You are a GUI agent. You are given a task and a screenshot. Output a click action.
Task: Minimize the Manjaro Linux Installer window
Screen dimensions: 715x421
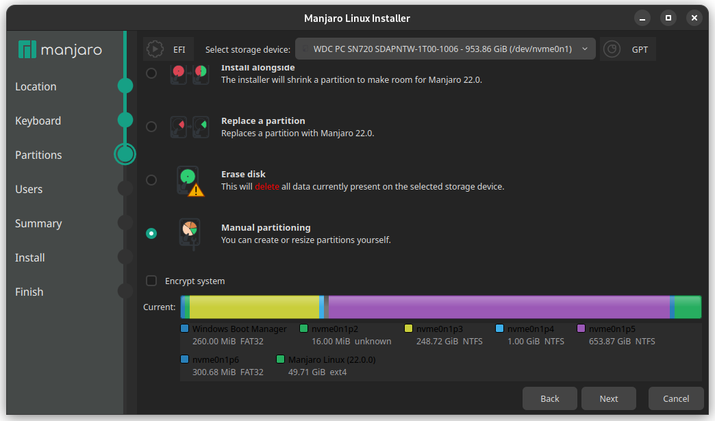(x=642, y=18)
